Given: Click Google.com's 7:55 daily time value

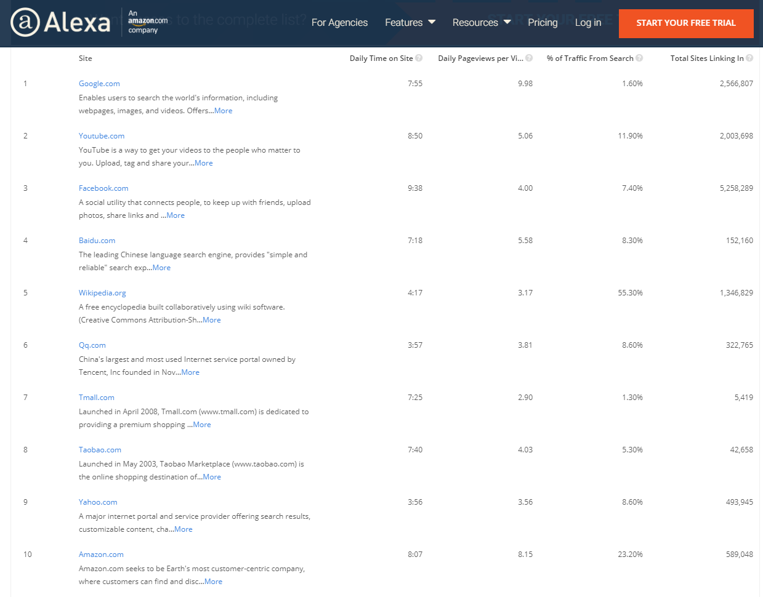Looking at the screenshot, I should (x=415, y=84).
